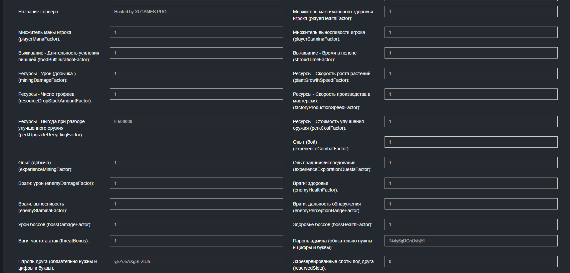Select the enemyPerceptionRangeFactor field
The width and height of the screenshot is (570, 273).
471,204
